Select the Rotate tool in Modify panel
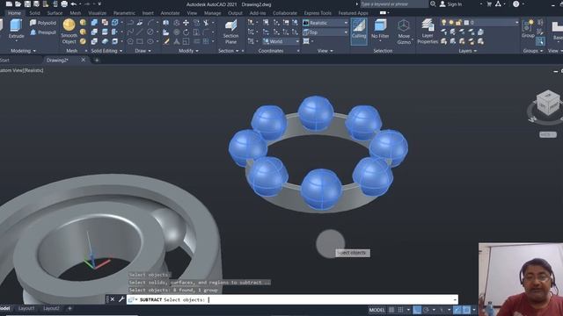 coord(186,32)
